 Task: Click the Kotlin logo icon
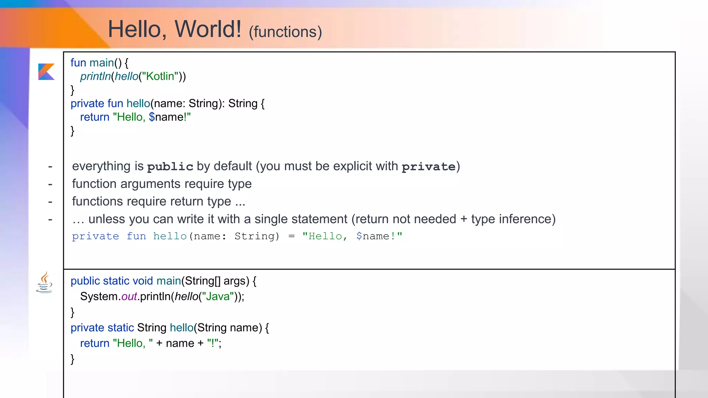pyautogui.click(x=46, y=72)
